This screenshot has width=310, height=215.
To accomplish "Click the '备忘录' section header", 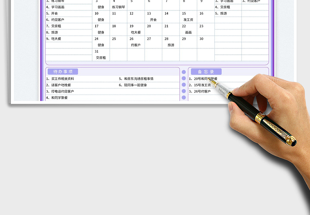I will pyautogui.click(x=206, y=72).
